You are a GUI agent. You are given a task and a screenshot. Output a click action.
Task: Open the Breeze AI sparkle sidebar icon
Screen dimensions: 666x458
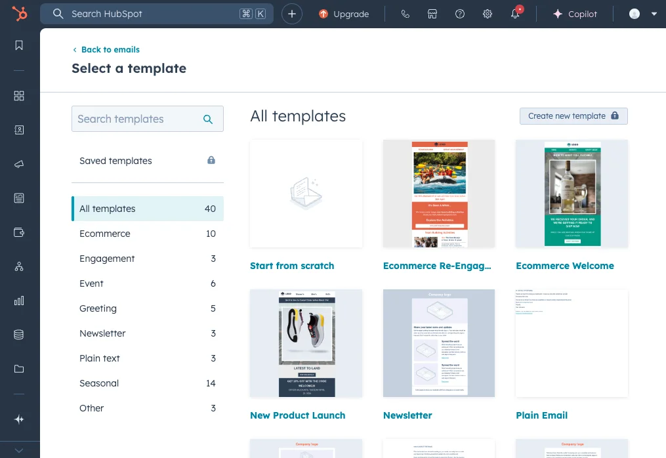click(19, 419)
